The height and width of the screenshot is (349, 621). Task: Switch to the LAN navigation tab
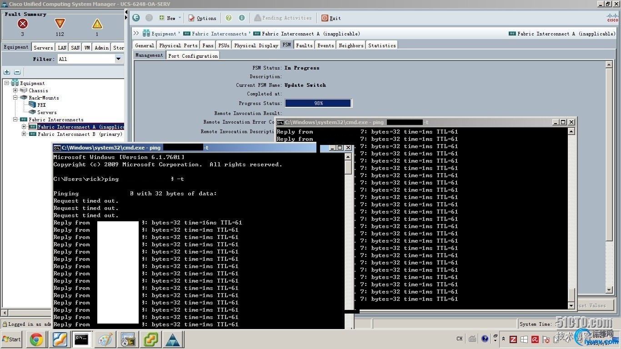62,47
